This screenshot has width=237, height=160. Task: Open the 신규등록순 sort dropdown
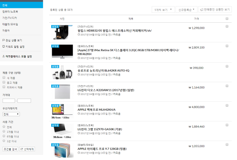pos(186,10)
